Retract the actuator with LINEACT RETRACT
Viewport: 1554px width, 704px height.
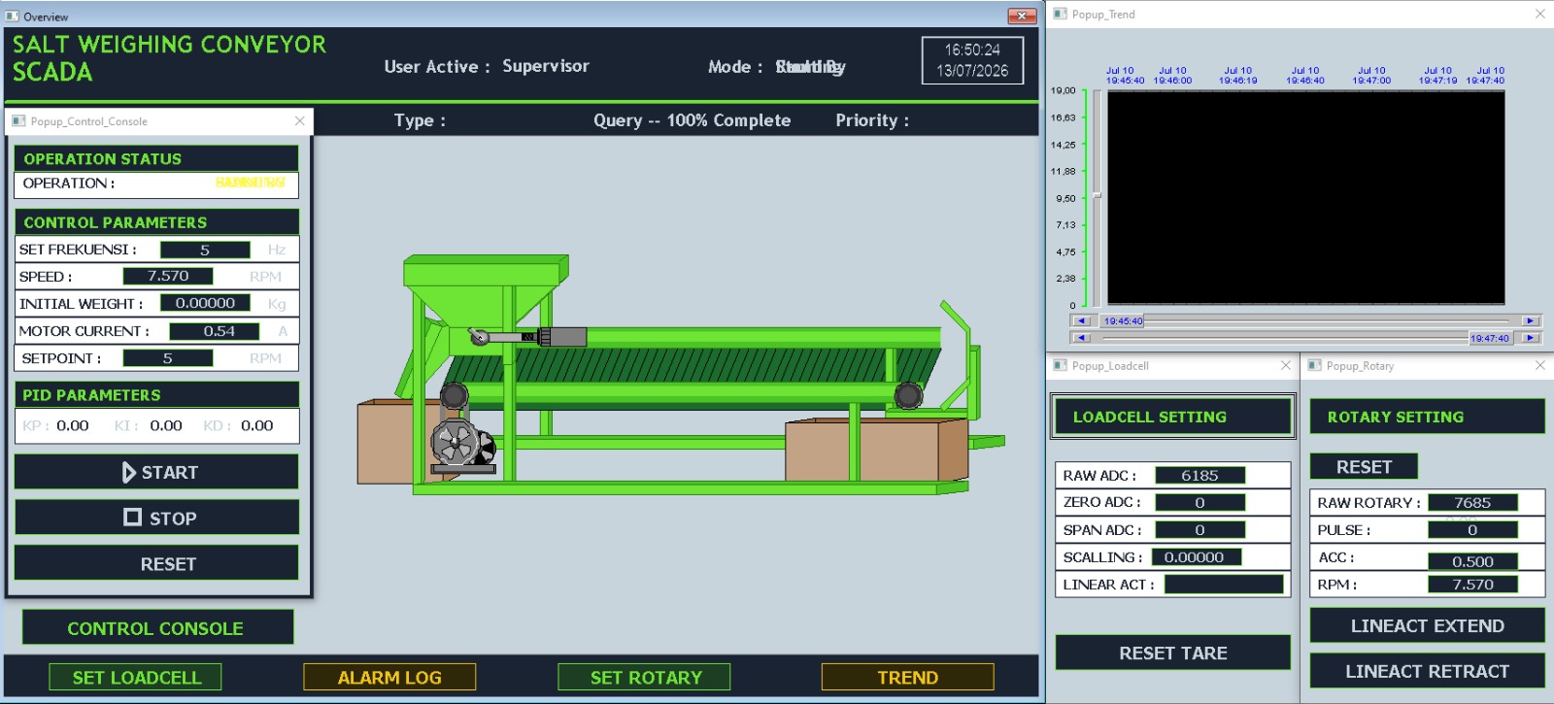coord(1427,671)
